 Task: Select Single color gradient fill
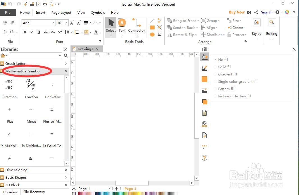point(236,81)
